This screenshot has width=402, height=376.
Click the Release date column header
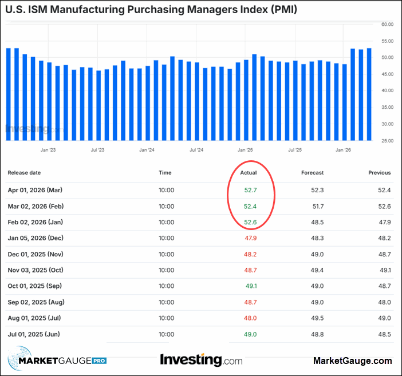(x=23, y=172)
